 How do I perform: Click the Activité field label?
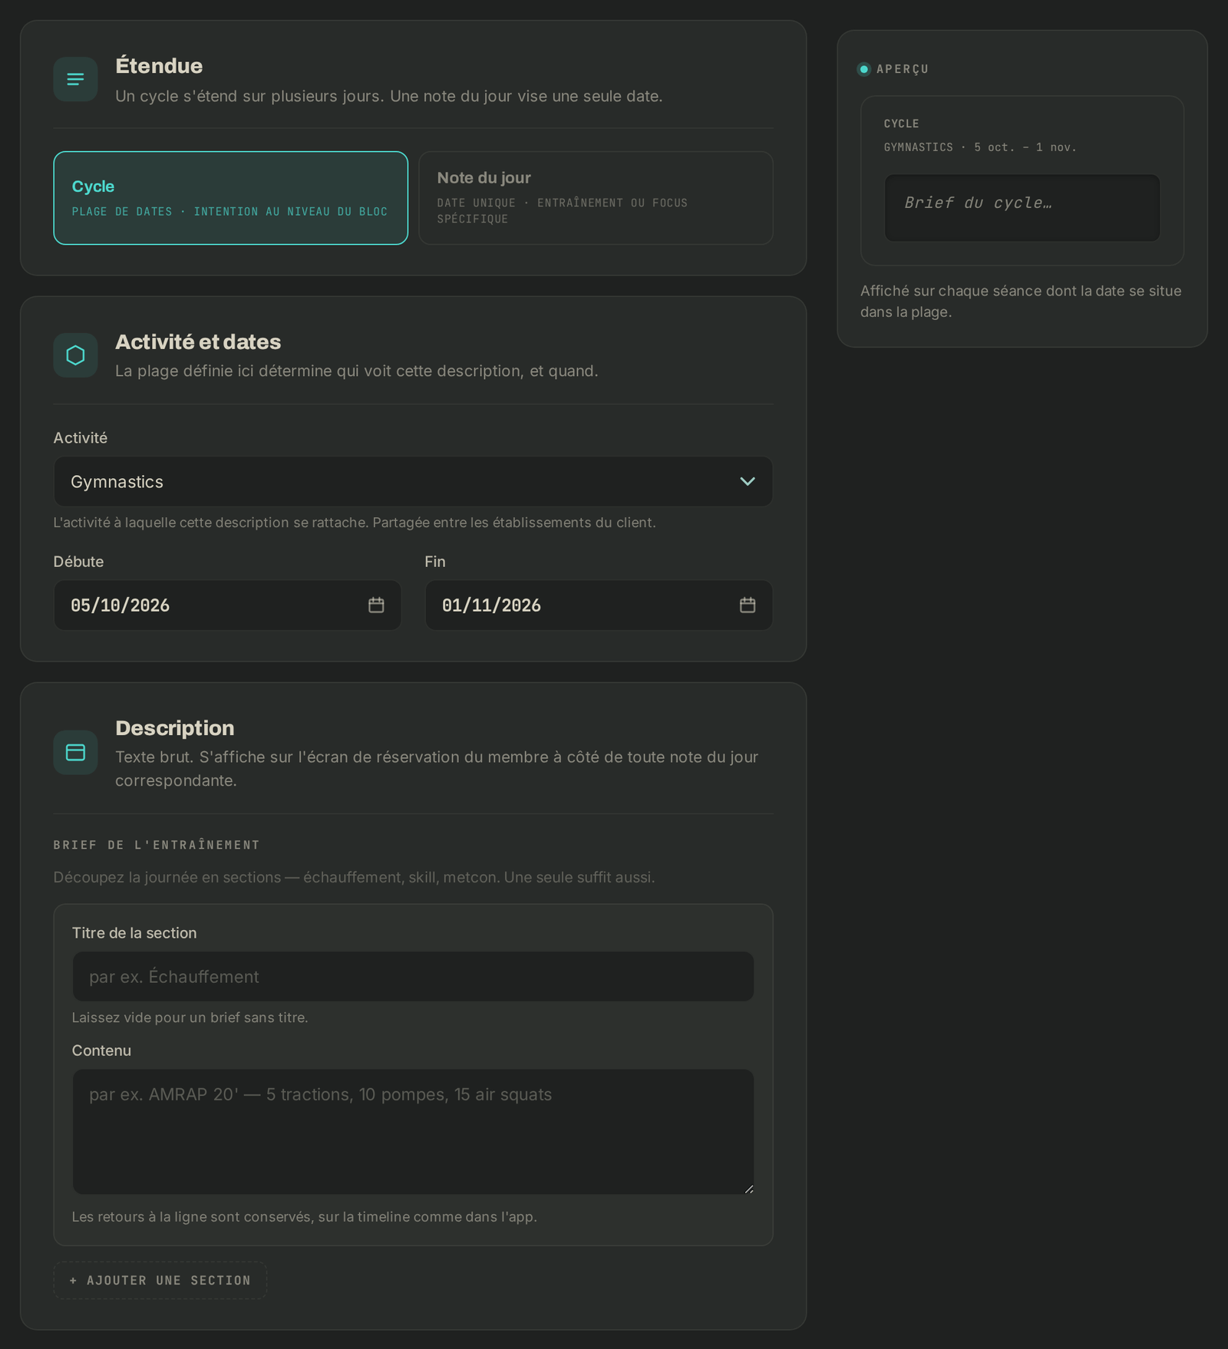click(81, 438)
